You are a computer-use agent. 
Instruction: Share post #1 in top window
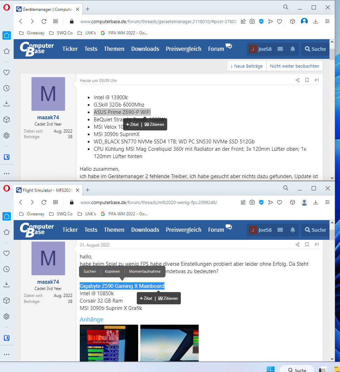298,80
